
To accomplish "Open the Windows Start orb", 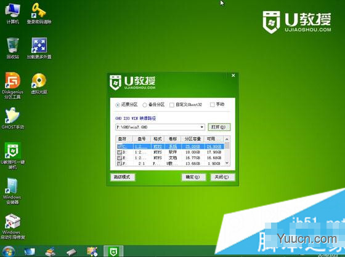I will 9,251.
